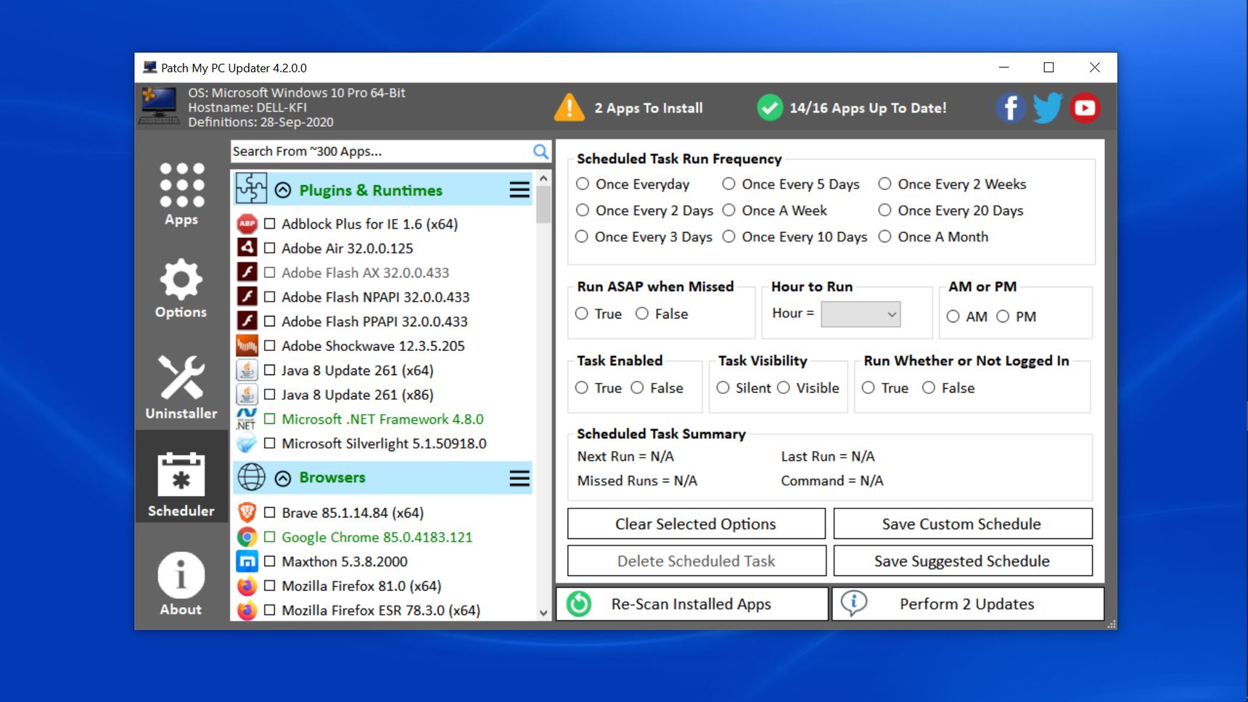Click Re-Scan Installed Apps button
The width and height of the screenshot is (1248, 702).
click(x=692, y=603)
